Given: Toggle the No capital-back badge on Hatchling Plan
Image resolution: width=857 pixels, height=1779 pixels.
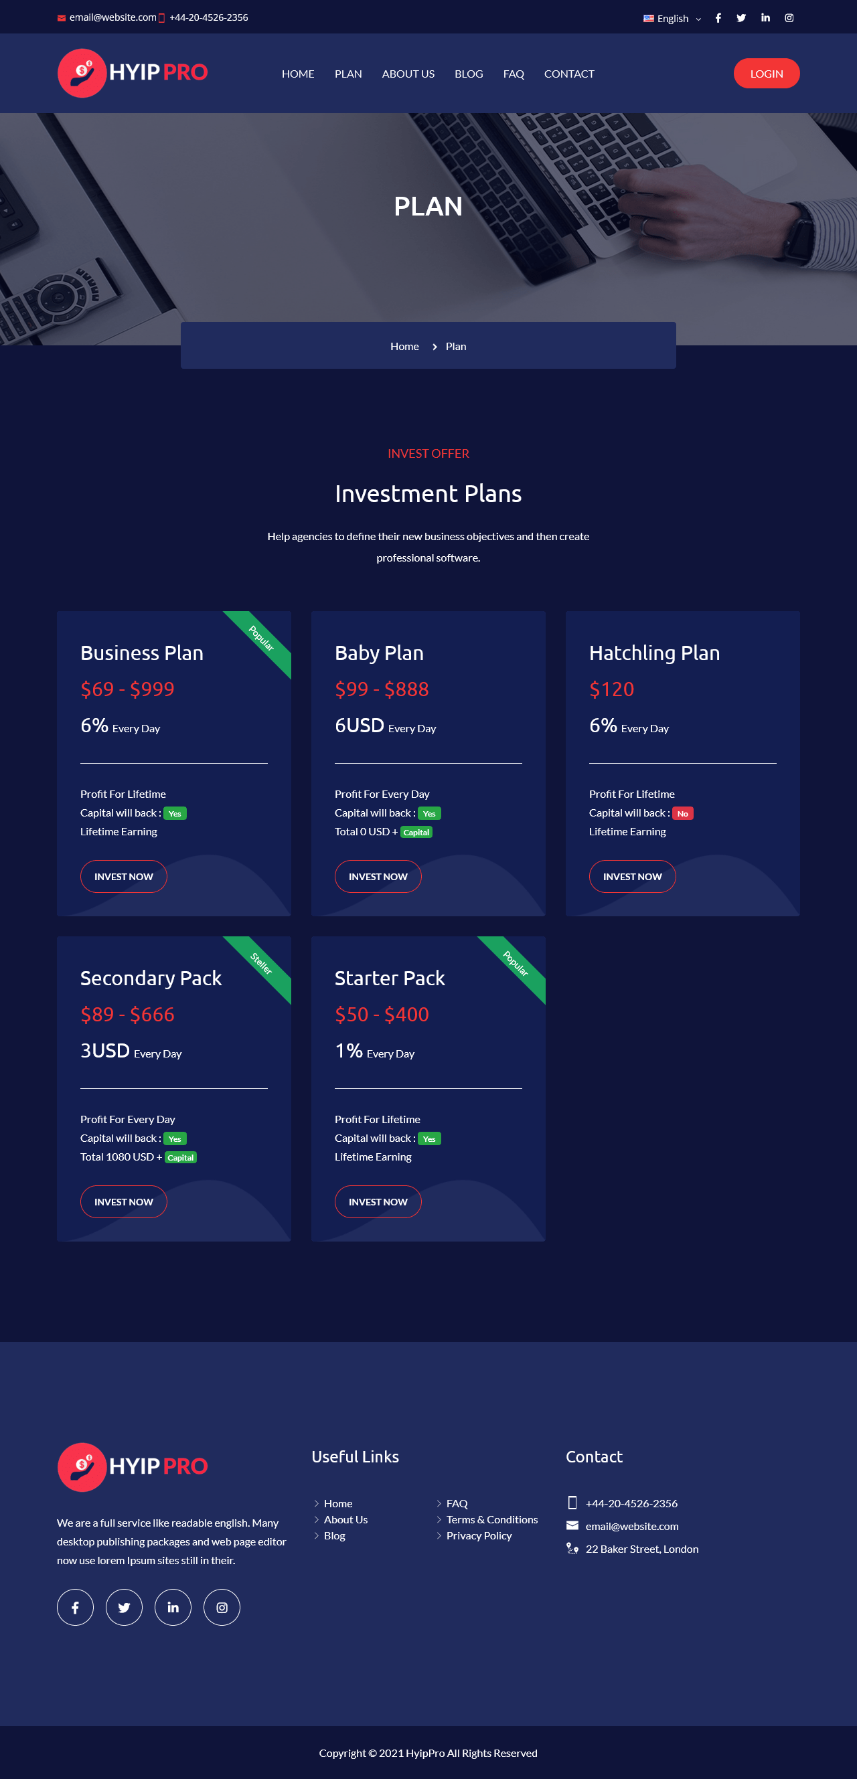Looking at the screenshot, I should pos(682,813).
